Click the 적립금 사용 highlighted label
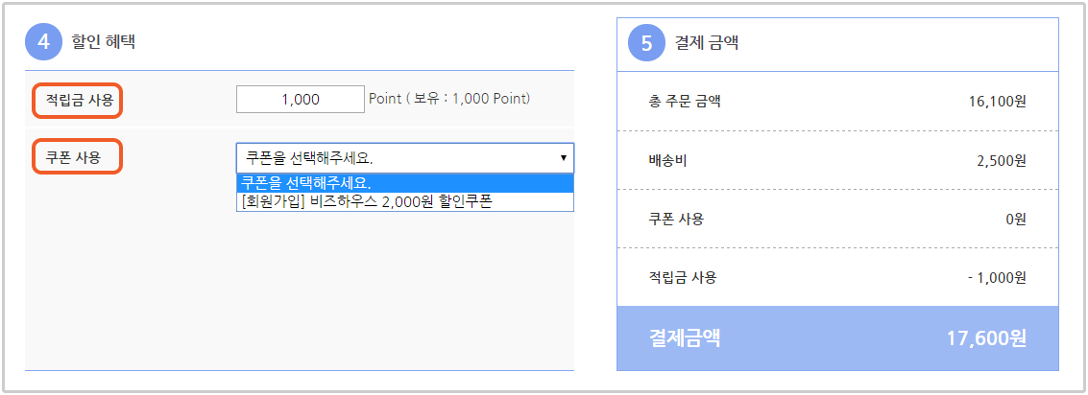The height and width of the screenshot is (395, 1088). point(79,101)
